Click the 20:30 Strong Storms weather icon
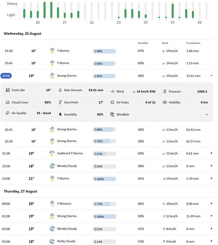Image resolution: width=218 pixels, height=245 pixels. pyautogui.click(x=52, y=141)
